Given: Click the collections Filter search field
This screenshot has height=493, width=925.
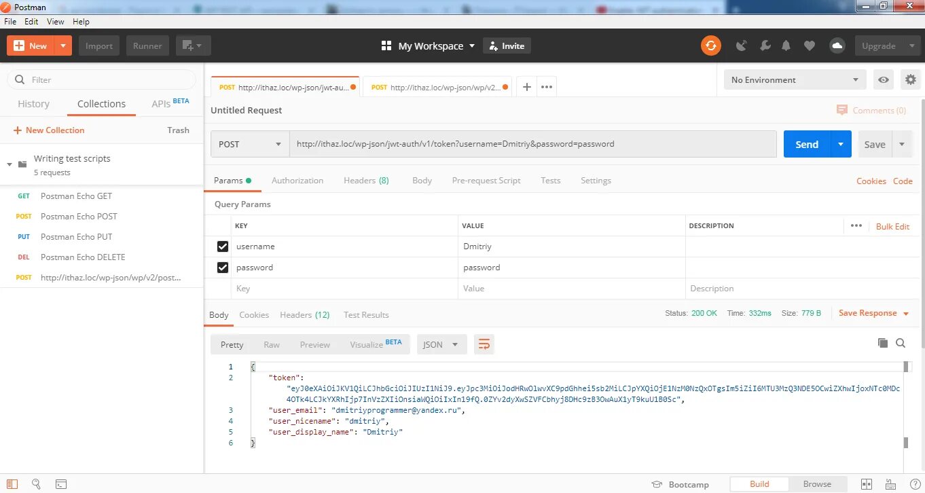Looking at the screenshot, I should tap(102, 79).
